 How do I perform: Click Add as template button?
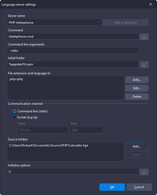click(x=125, y=23)
